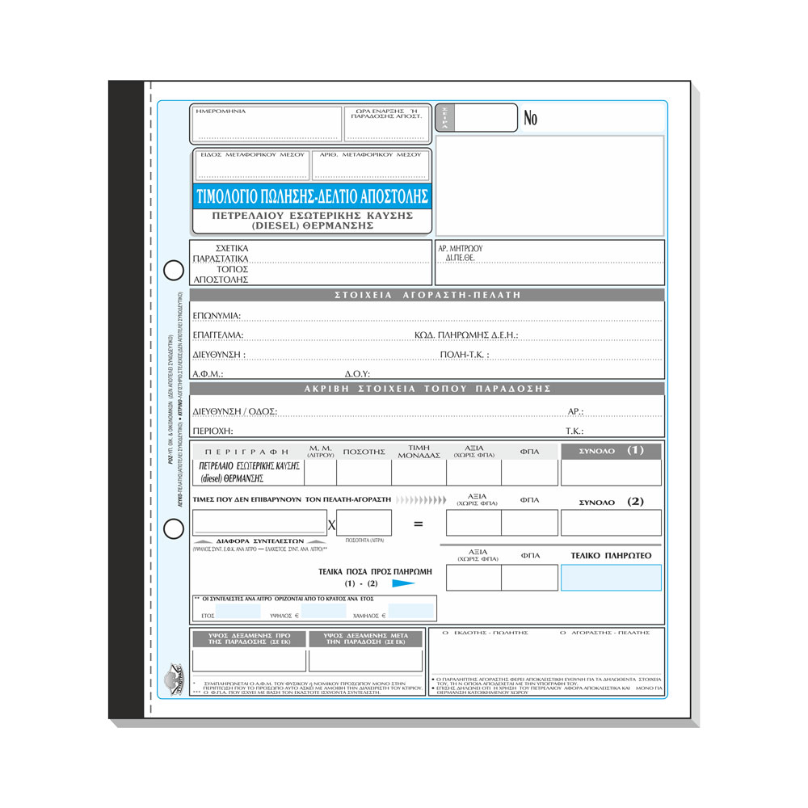808x808 pixels.
Task: Click the gray chevron arrows after ΤΙΜΕΣ ΠΟΥ ΔΕΝ ΕΠΙΒΑΡΥΝΟΥΝ
Action: pos(421,500)
